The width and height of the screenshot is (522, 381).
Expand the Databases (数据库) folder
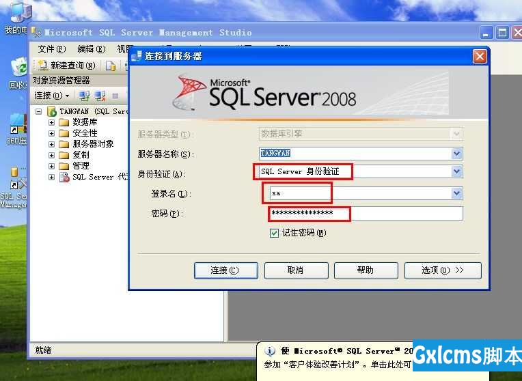pos(51,122)
